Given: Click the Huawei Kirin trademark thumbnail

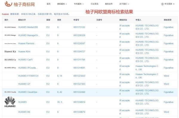Looking at the screenshot, I should 10,51.
